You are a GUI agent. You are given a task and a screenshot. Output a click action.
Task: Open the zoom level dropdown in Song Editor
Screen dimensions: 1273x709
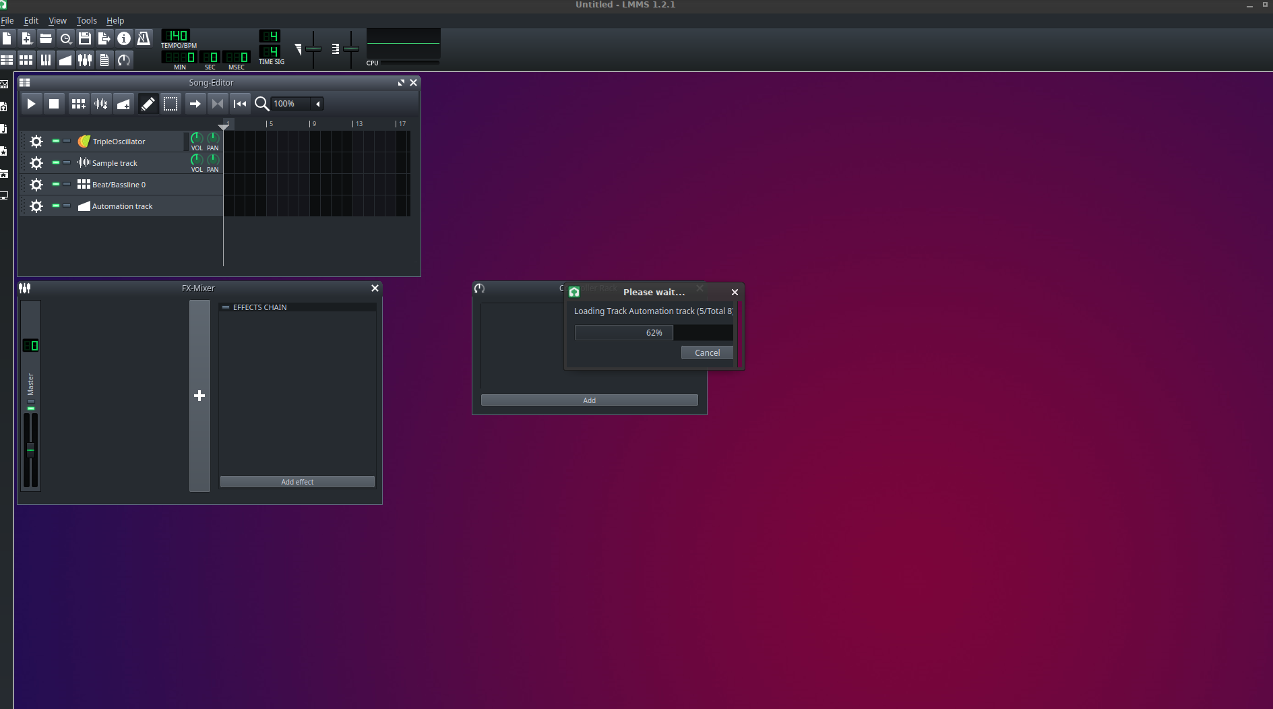point(317,103)
